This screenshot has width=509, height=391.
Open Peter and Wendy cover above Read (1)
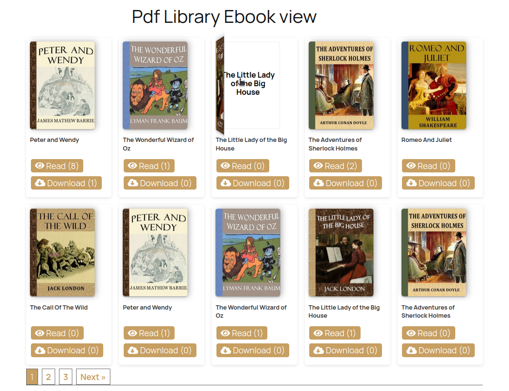click(155, 252)
